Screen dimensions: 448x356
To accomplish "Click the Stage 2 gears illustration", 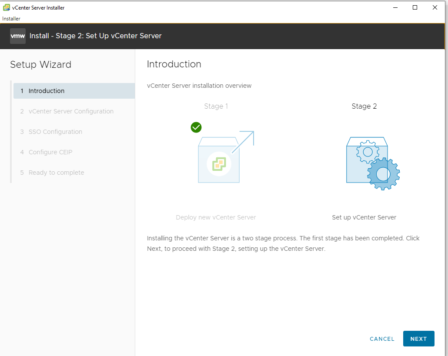I will pyautogui.click(x=373, y=163).
